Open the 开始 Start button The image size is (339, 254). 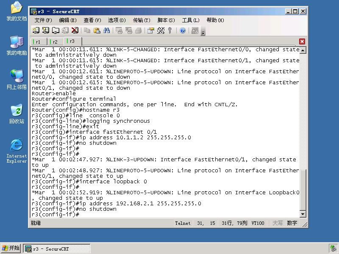click(11, 248)
